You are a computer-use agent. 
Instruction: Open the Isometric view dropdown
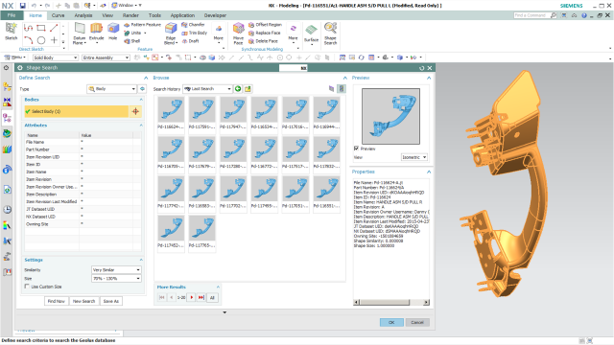point(414,157)
